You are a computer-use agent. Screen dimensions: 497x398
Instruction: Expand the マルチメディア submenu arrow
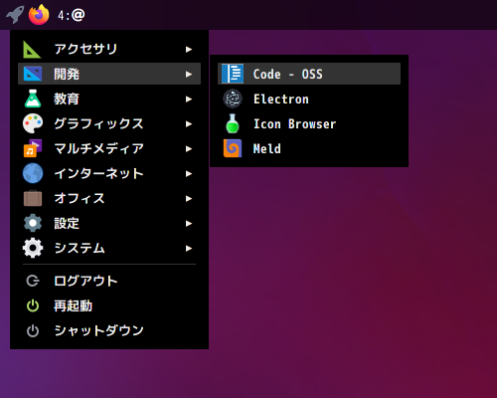click(x=189, y=148)
